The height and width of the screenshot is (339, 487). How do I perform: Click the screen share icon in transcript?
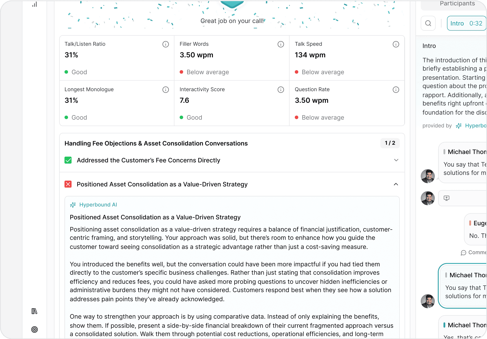point(447,198)
